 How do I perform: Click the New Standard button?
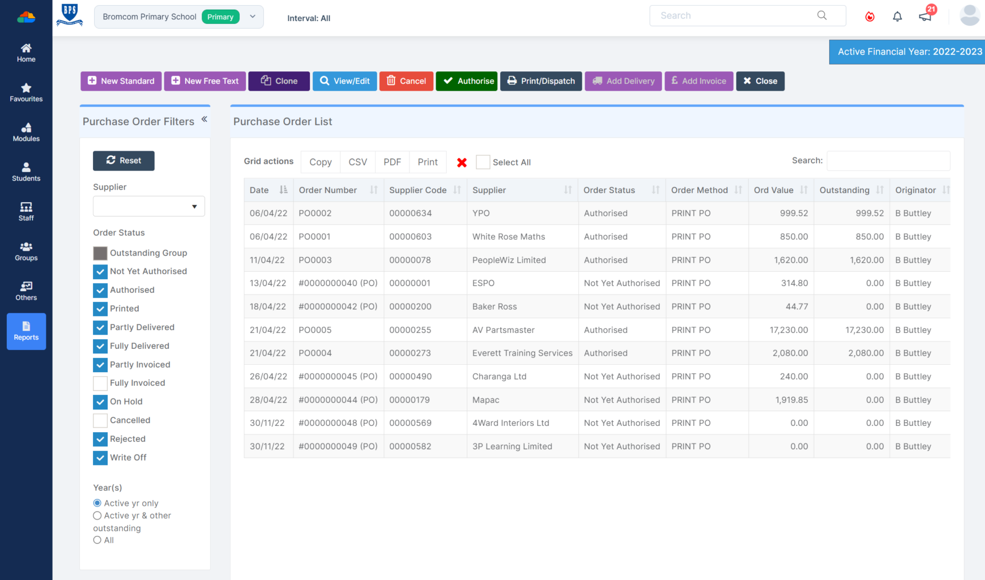(121, 81)
